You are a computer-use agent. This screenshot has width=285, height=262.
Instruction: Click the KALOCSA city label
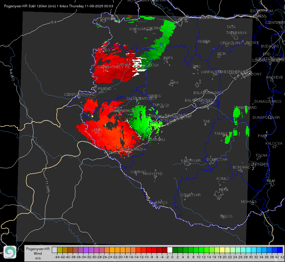coord(274,144)
